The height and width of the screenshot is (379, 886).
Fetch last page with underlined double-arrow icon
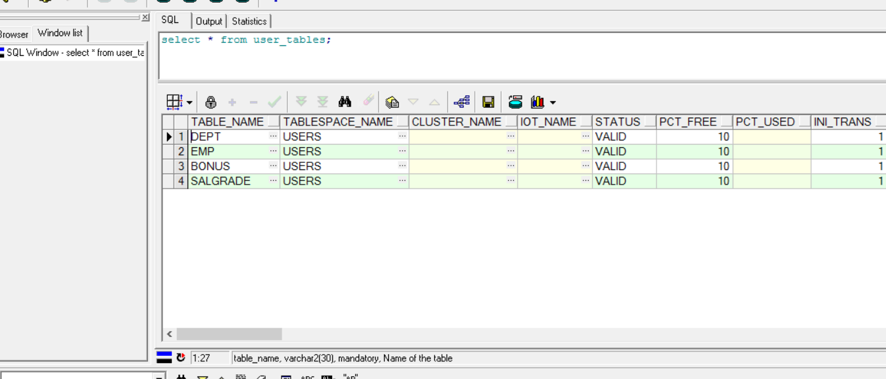(x=322, y=102)
